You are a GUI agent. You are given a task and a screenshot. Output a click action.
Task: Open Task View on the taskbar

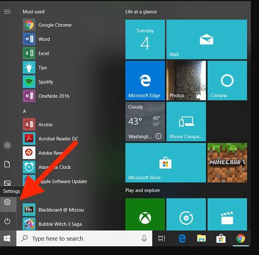pyautogui.click(x=162, y=238)
